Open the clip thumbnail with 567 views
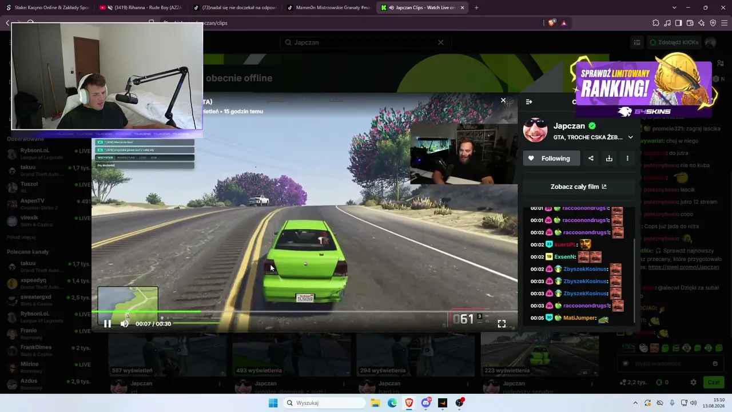This screenshot has height=412, width=732. click(x=168, y=355)
